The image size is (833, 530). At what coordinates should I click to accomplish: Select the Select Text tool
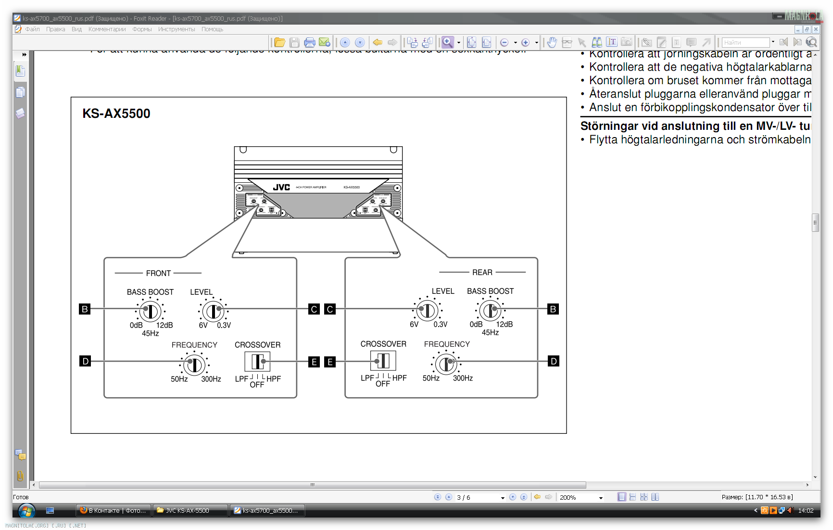[x=612, y=42]
